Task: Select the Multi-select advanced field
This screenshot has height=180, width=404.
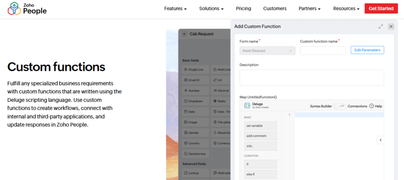Action: [x=221, y=173]
